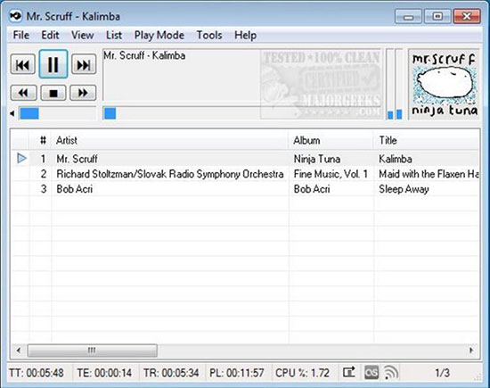Click the Ninja Tuna album art thumbnail

point(444,85)
